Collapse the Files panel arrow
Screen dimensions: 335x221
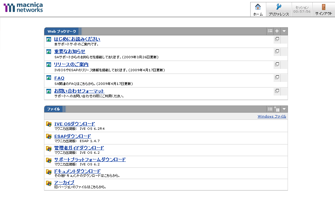tap(284, 109)
